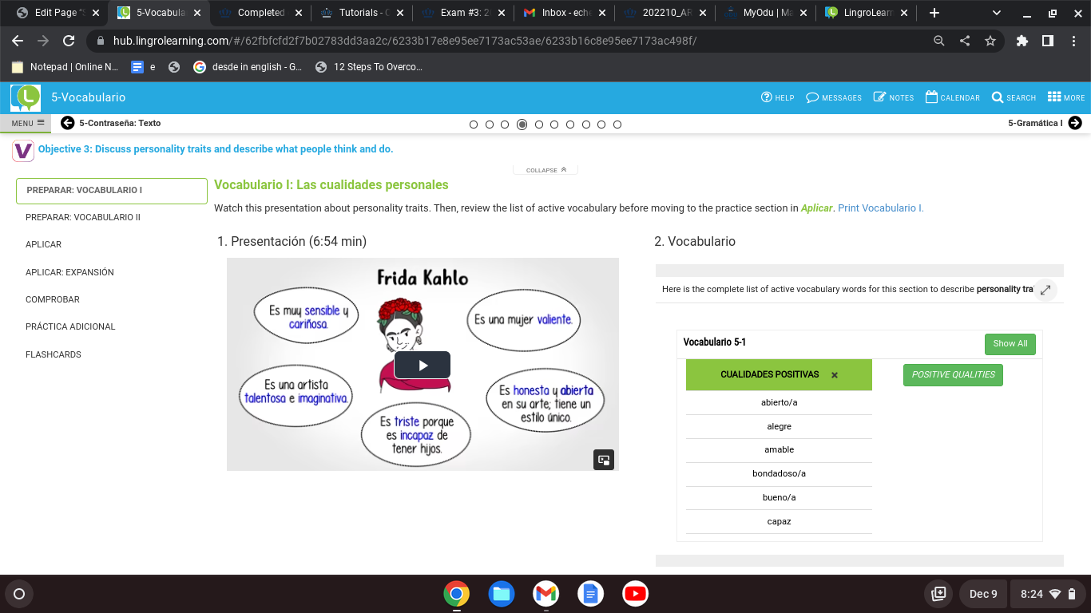Open the Flashcards section
The width and height of the screenshot is (1091, 613).
click(x=54, y=354)
